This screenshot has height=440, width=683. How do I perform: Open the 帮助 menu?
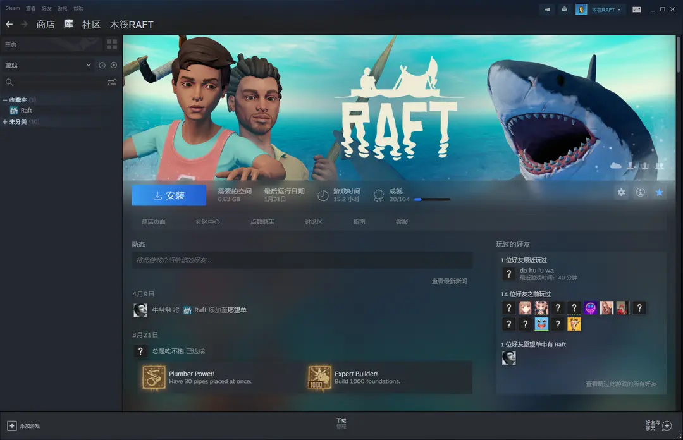coord(78,8)
